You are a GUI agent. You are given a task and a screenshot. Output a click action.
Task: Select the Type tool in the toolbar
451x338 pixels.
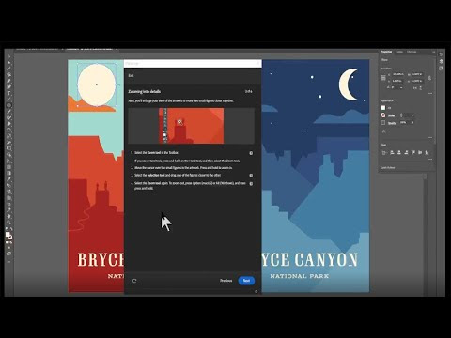pyautogui.click(x=8, y=93)
